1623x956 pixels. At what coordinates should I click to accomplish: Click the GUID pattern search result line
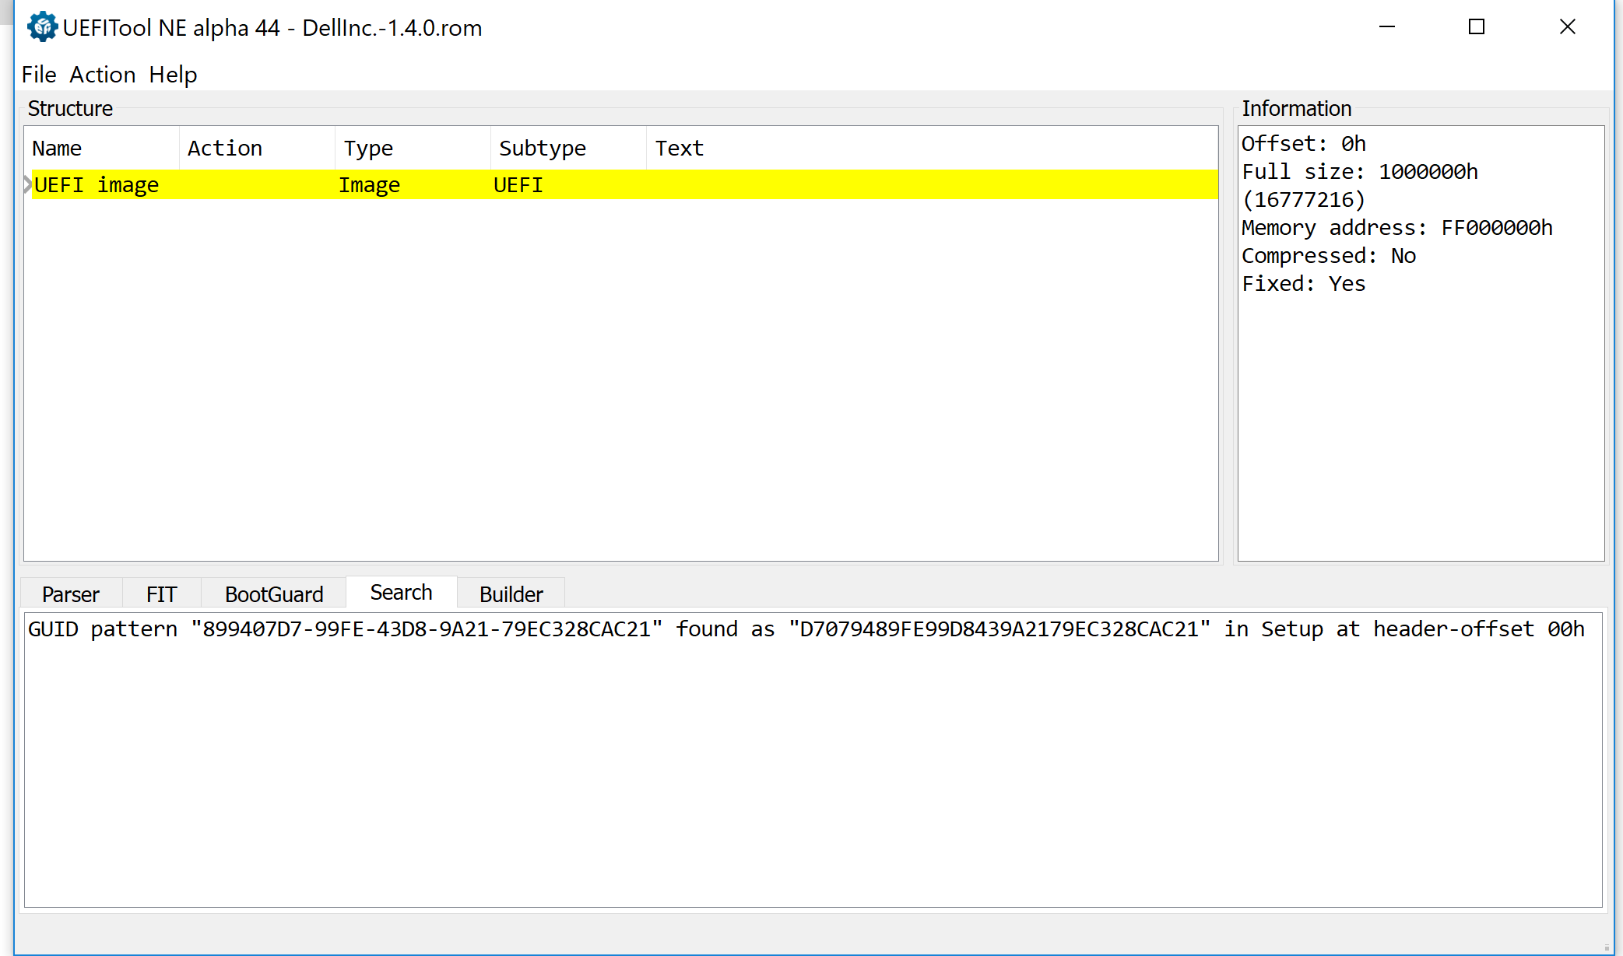806,629
